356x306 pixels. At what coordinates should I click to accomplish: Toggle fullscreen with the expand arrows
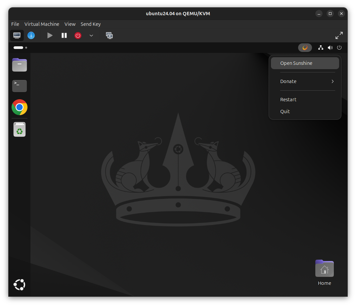pyautogui.click(x=339, y=35)
